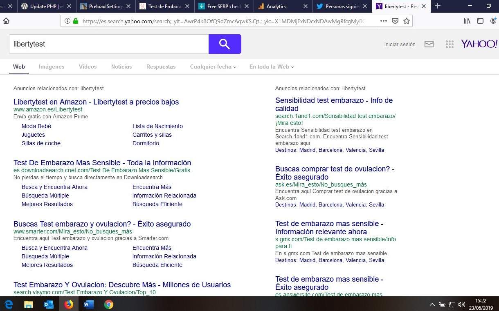Toggle the Firefox sidebar icon
This screenshot has width=499, height=311.
click(480, 21)
